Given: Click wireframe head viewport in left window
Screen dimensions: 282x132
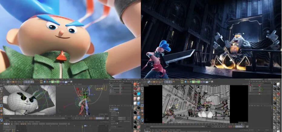Looking at the screenshot, I should 29,100.
